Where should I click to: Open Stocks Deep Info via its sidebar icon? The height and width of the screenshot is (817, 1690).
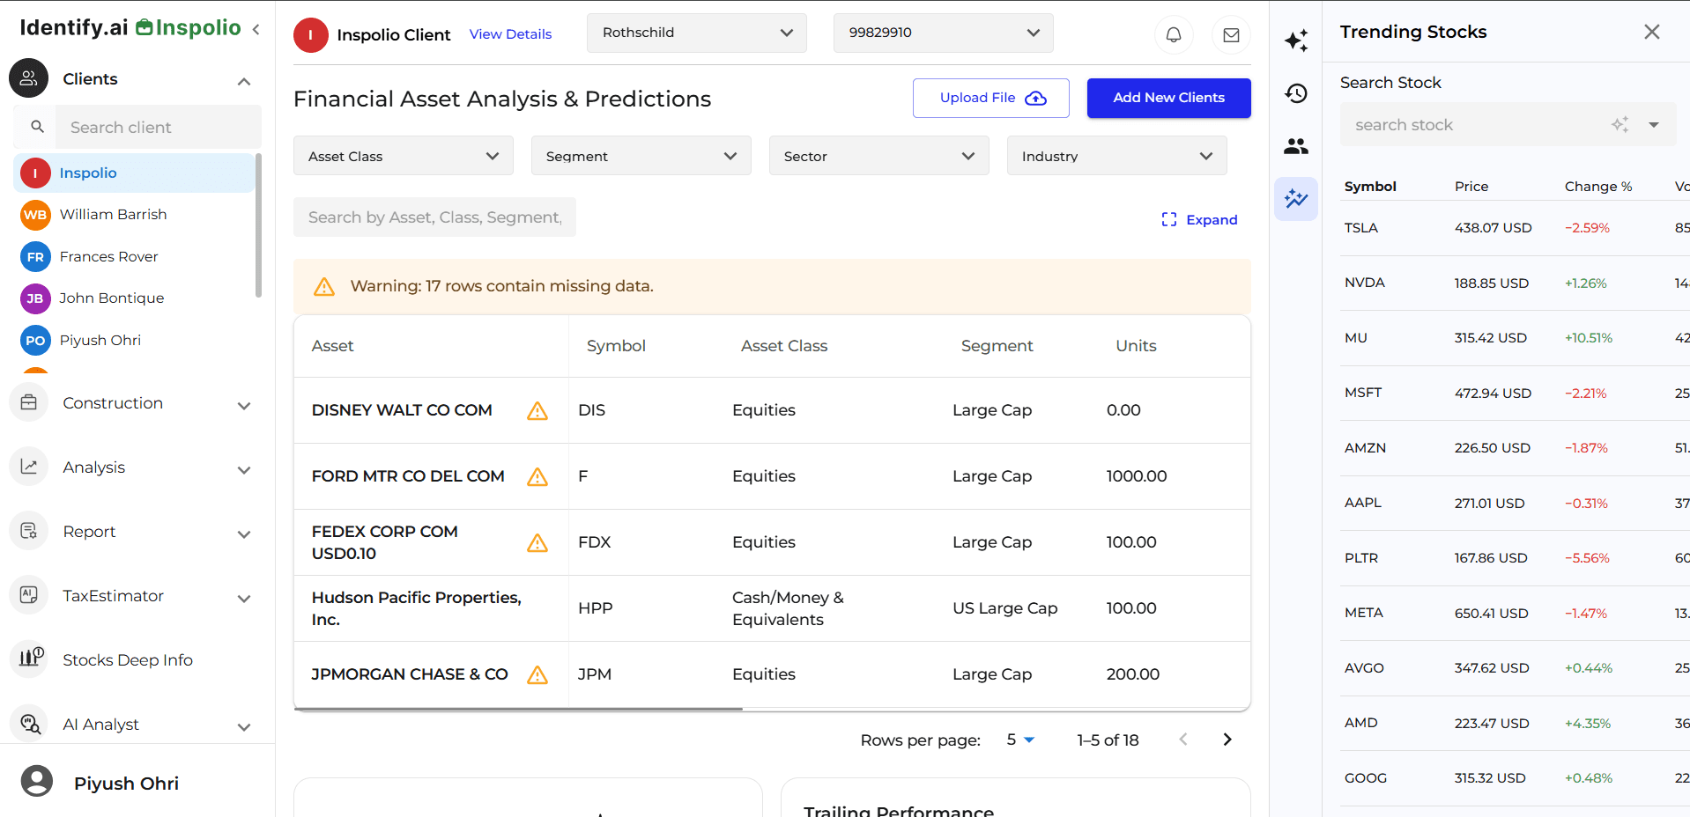[29, 659]
